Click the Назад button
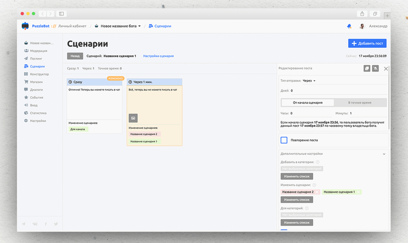This screenshot has width=408, height=243. click(x=75, y=56)
